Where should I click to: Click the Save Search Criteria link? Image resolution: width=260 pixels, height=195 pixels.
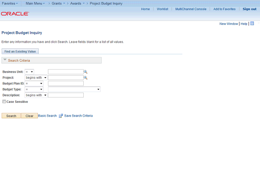pyautogui.click(x=78, y=116)
